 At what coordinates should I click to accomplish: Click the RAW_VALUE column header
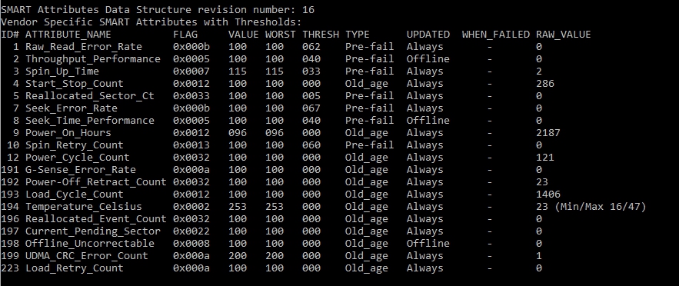click(563, 34)
